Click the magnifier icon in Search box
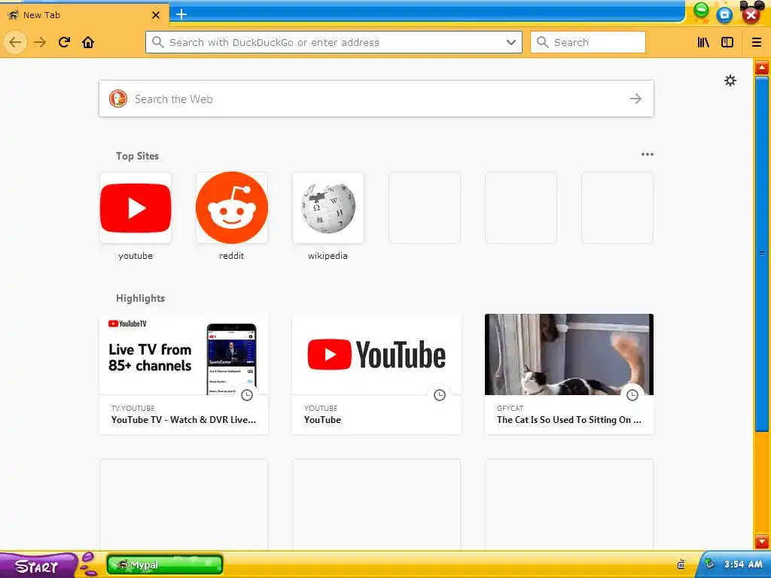 point(542,42)
